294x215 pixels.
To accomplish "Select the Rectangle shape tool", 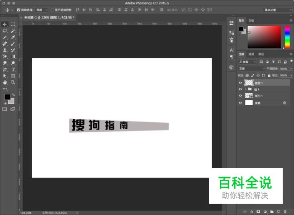I will pyautogui.click(x=13, y=76).
